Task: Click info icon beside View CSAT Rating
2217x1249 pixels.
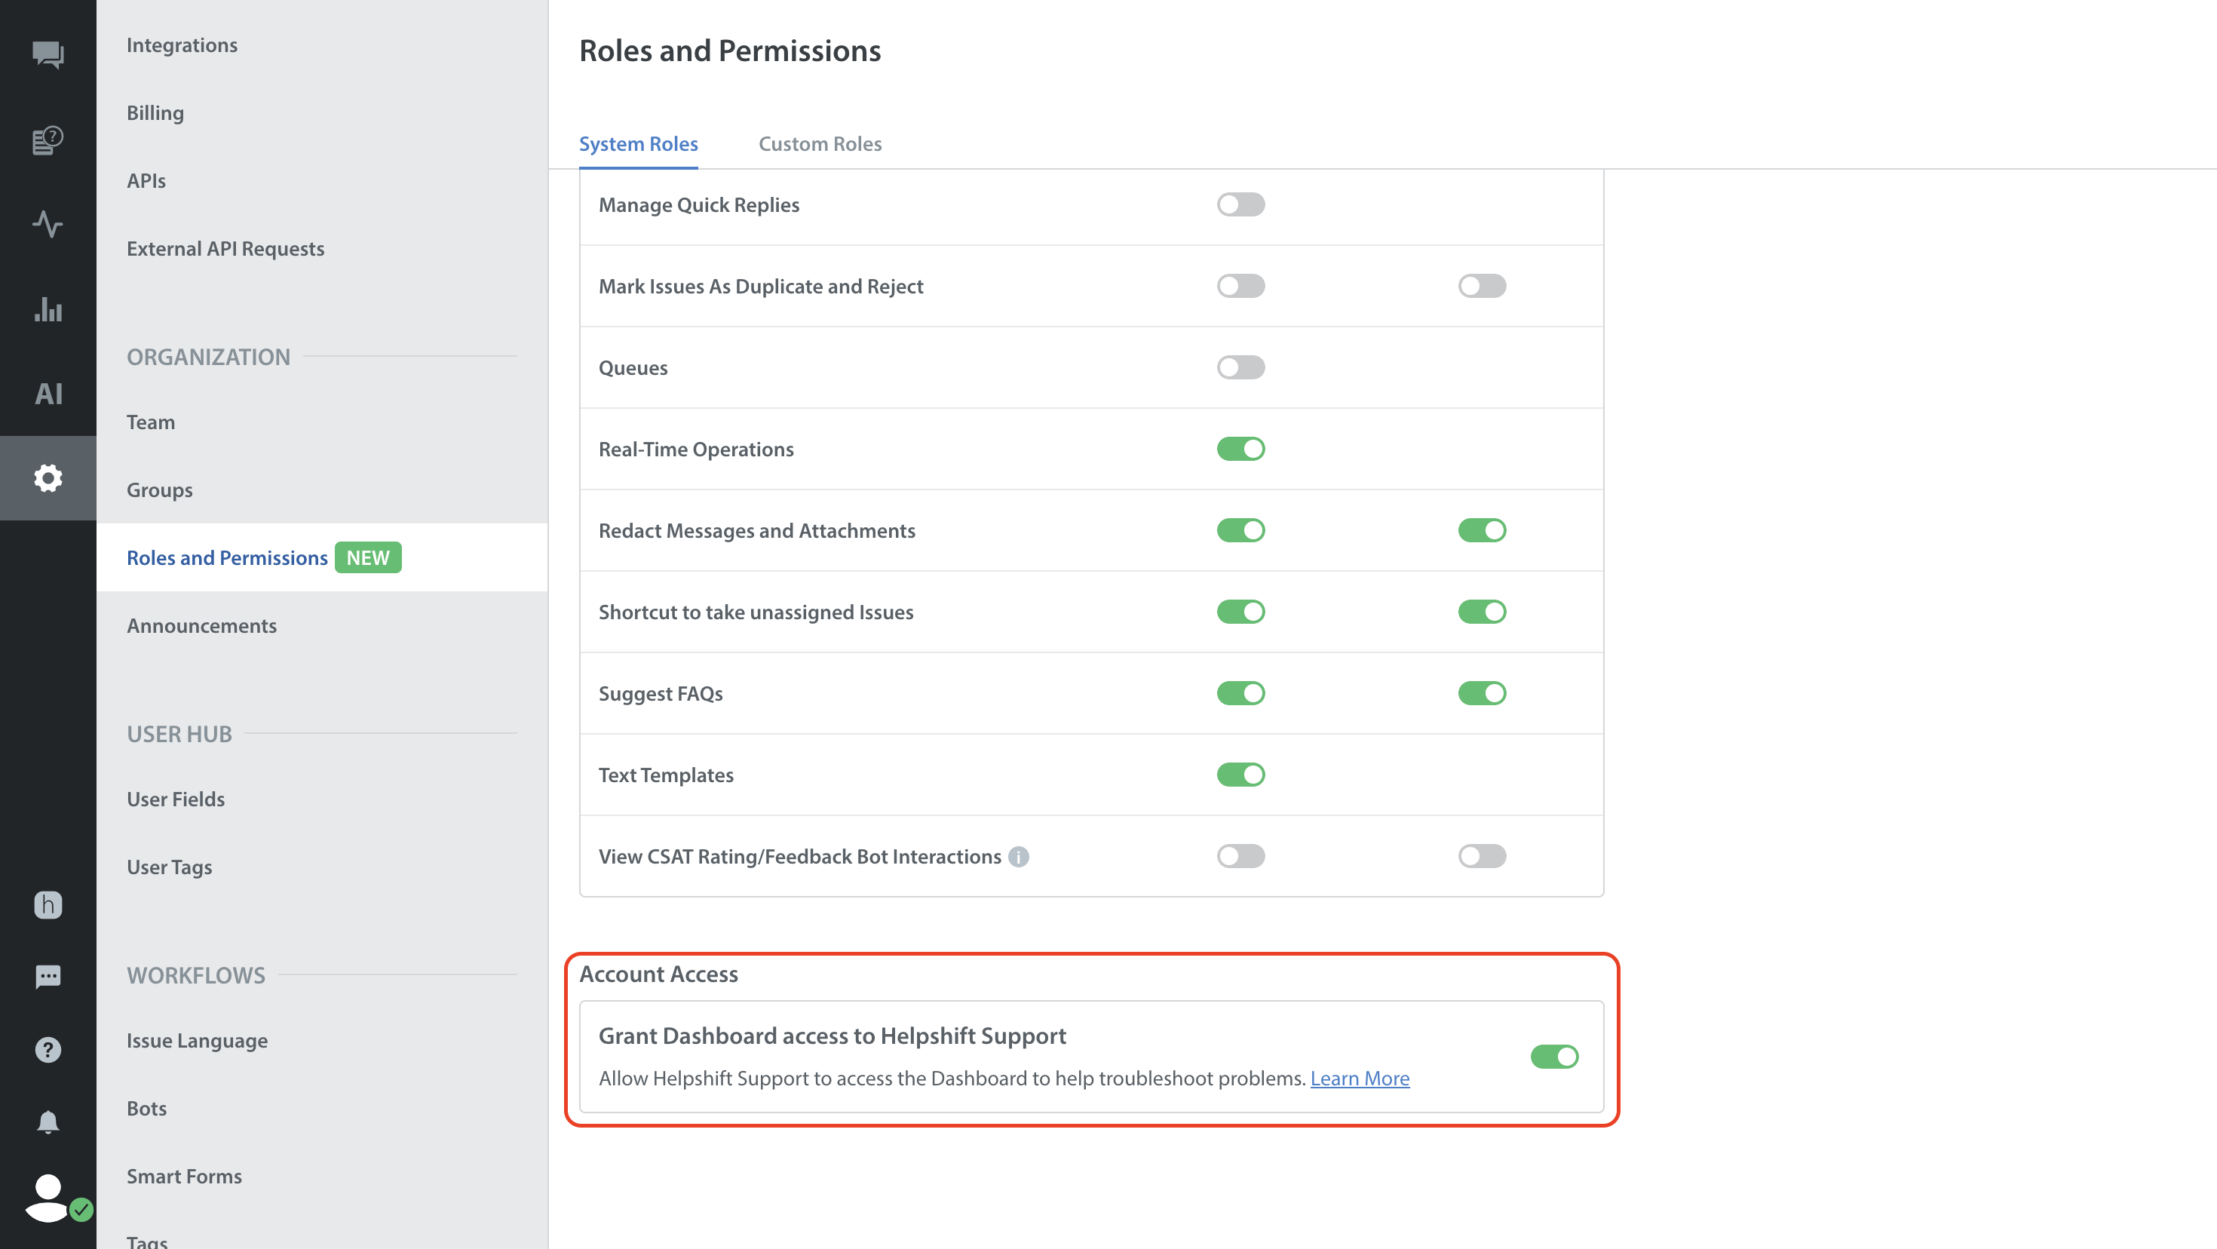Action: pos(1018,857)
